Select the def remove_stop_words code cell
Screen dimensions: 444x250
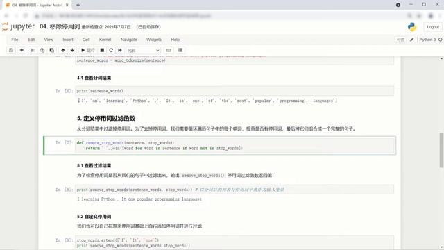pos(234,145)
